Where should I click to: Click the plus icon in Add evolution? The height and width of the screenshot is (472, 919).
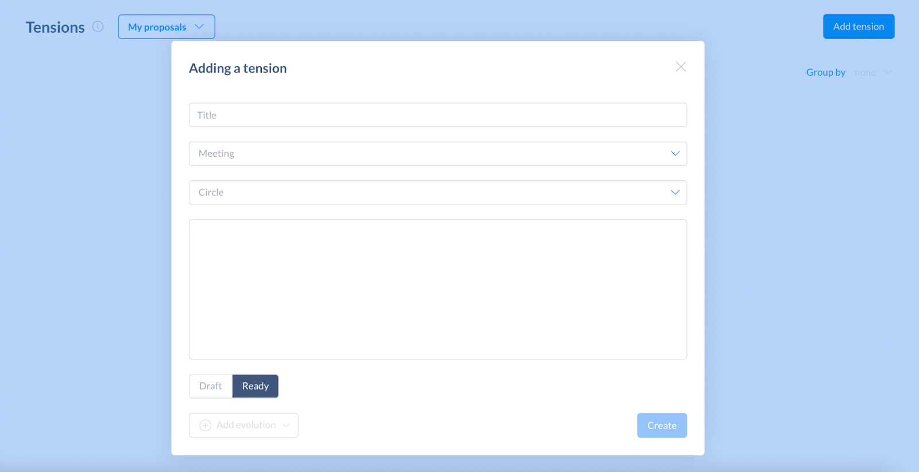click(x=205, y=425)
